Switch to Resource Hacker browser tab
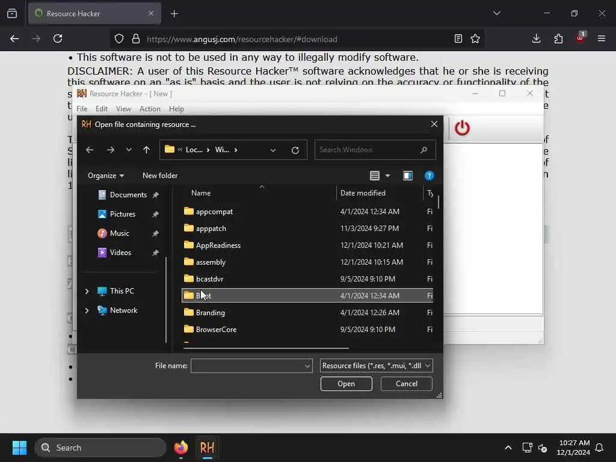This screenshot has width=616, height=462. pyautogui.click(x=94, y=14)
